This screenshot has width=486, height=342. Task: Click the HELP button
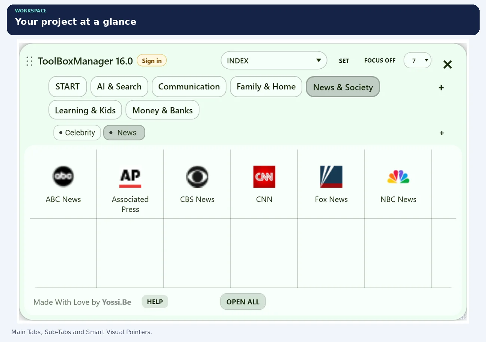(155, 302)
